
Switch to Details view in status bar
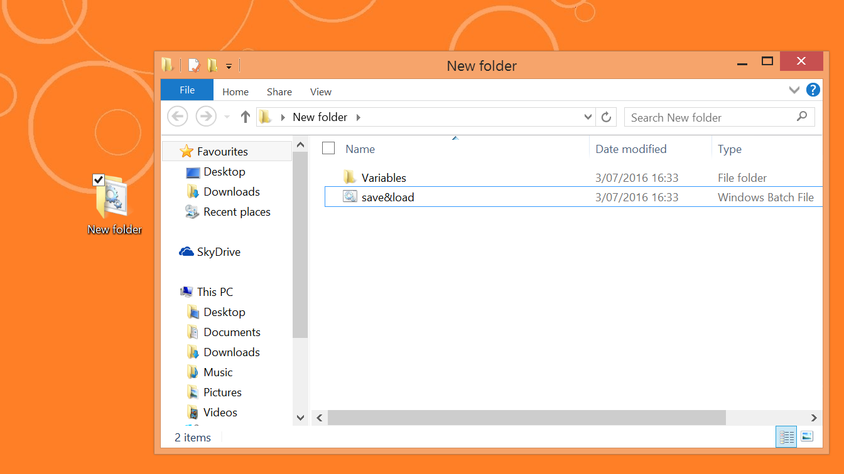point(786,436)
